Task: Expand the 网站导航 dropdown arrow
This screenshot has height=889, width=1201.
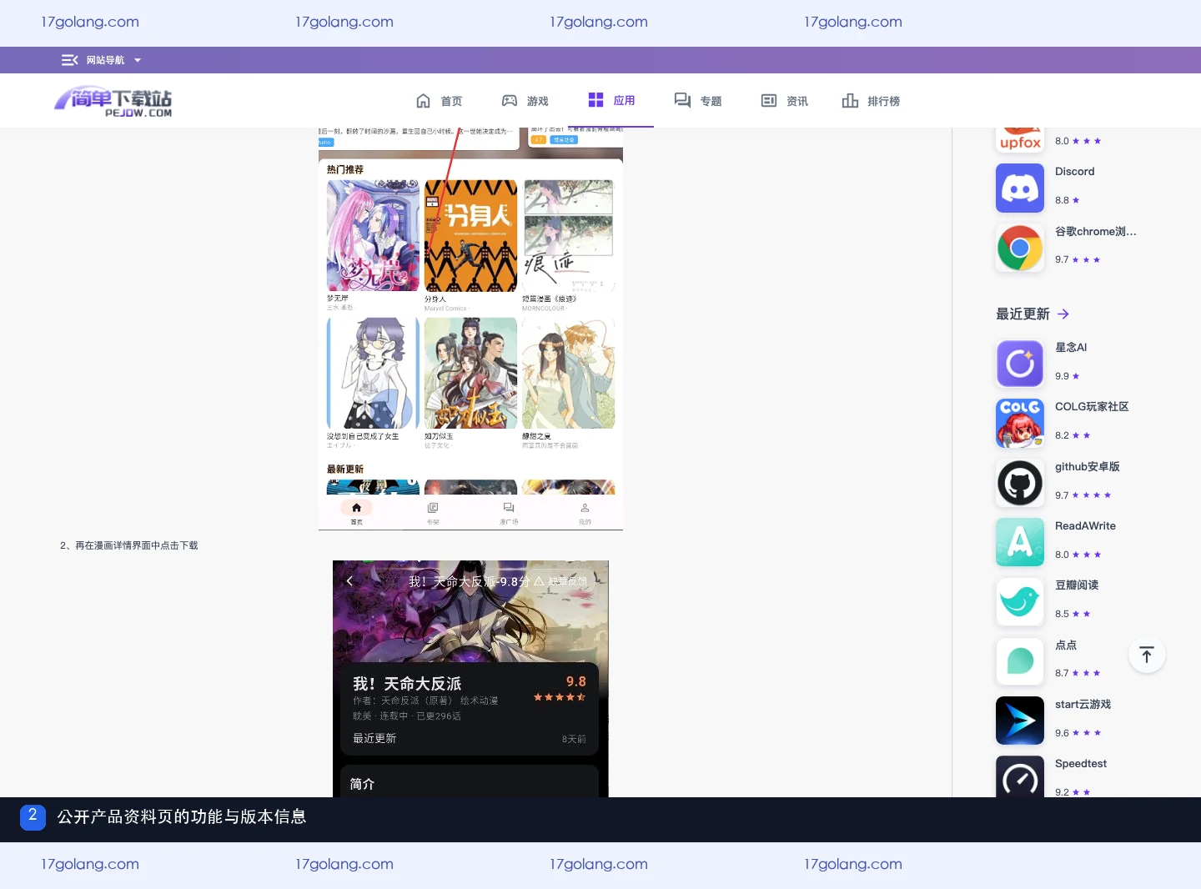Action: (138, 60)
